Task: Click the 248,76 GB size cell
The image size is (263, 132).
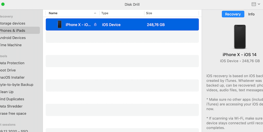Action: [x=156, y=25]
